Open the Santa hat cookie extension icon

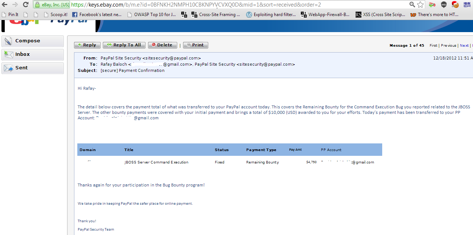coord(455,4)
